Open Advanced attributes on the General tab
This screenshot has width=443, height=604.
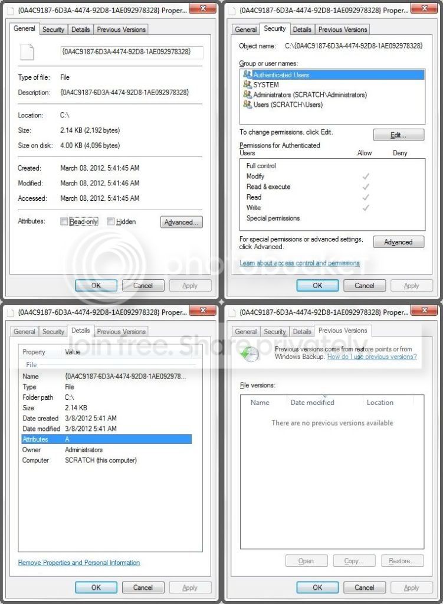pos(181,222)
